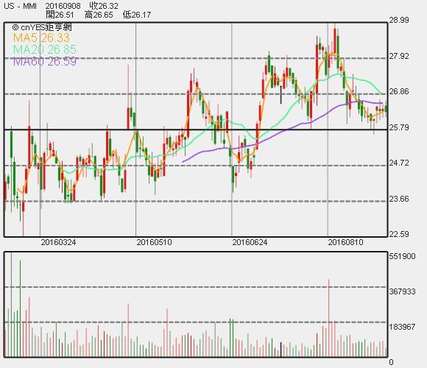Click the MA20 26.85 legend label
The image size is (427, 368).
[x=45, y=49]
